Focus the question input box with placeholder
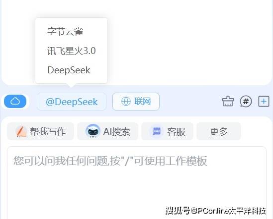Image resolution: width=273 pixels, height=219 pixels. [x=137, y=182]
